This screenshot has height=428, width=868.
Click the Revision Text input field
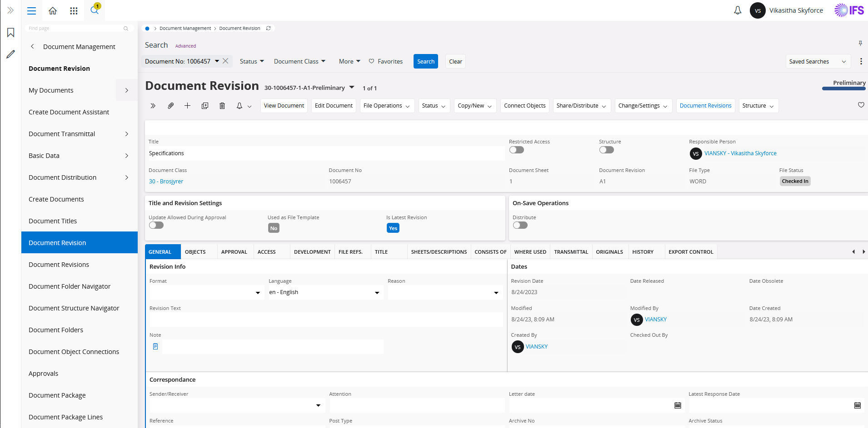click(x=325, y=320)
